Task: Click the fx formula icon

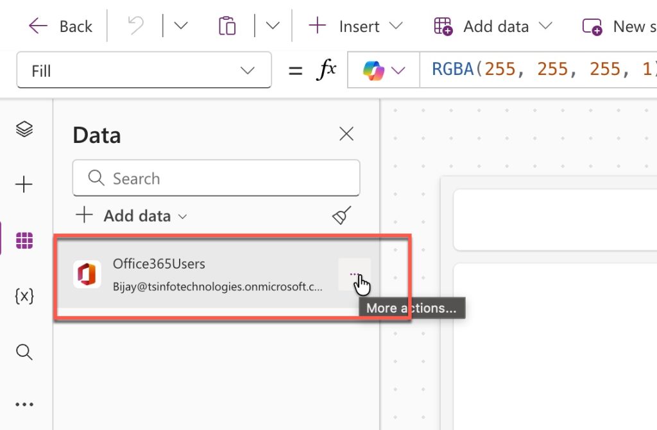Action: (x=326, y=69)
